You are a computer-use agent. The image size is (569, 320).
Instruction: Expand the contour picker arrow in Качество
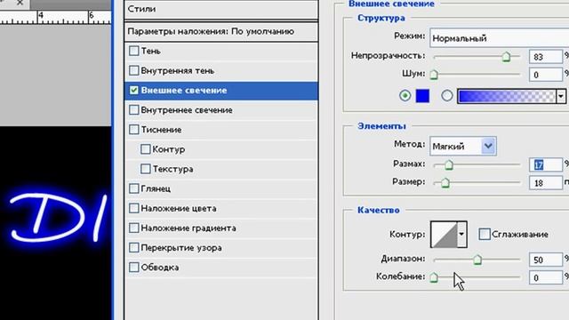(x=461, y=235)
